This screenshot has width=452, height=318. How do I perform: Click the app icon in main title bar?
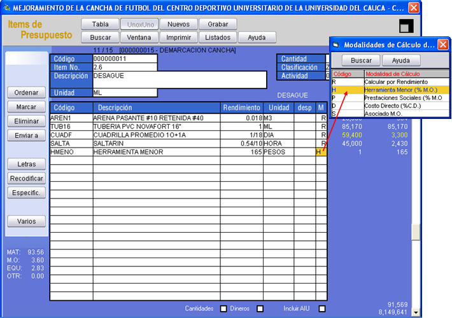pyautogui.click(x=6, y=8)
